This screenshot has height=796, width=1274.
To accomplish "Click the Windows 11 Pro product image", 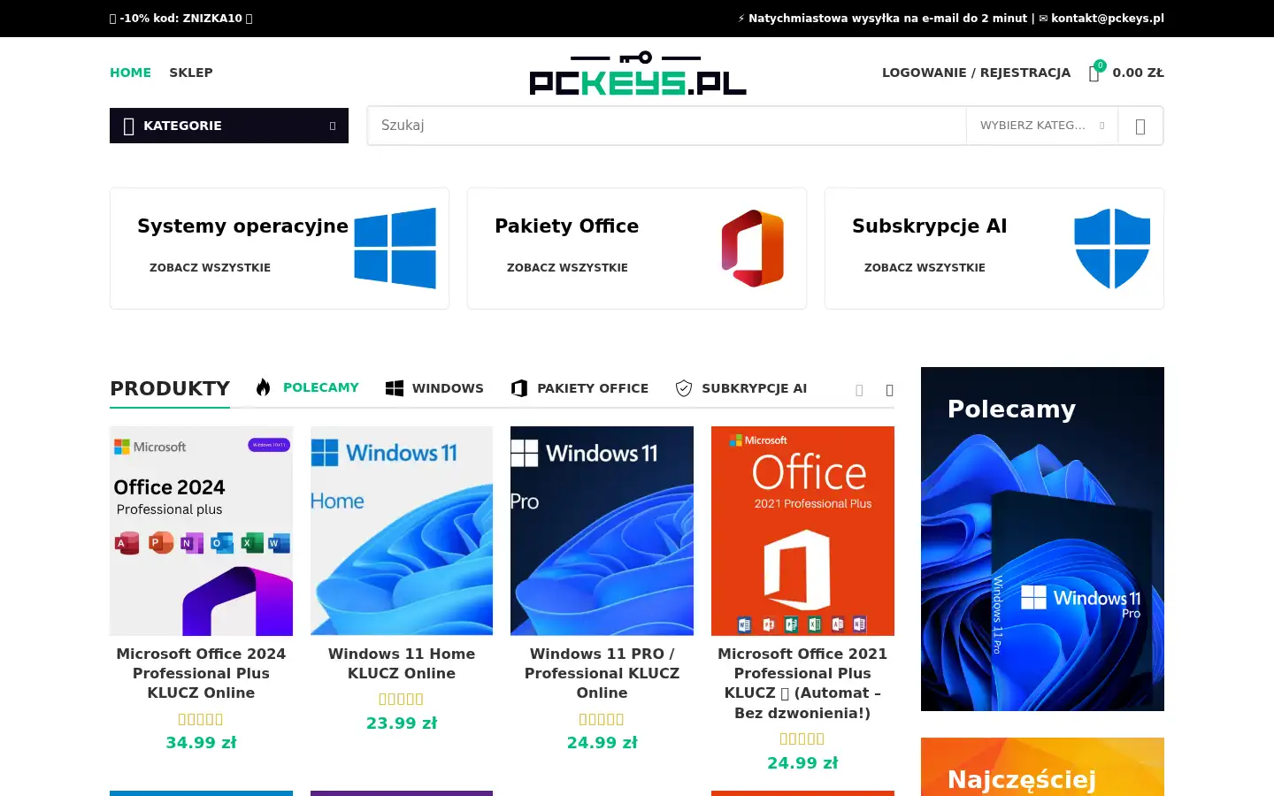I will (x=602, y=531).
